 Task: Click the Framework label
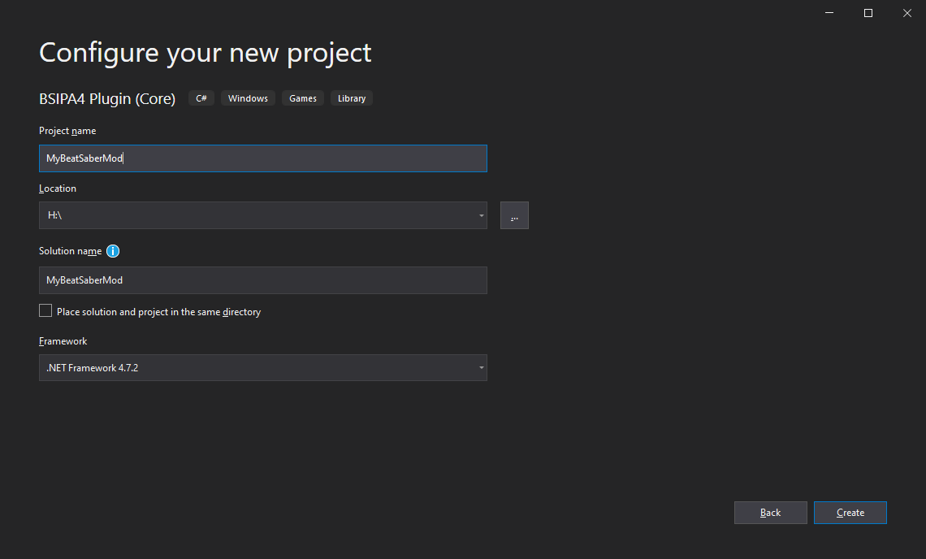63,341
